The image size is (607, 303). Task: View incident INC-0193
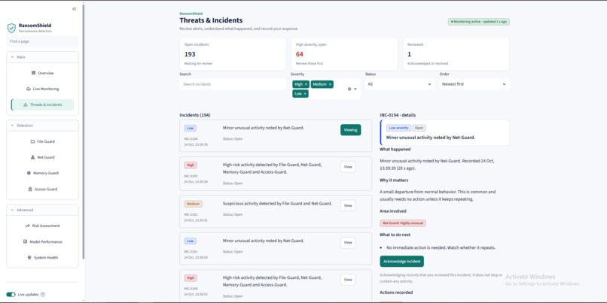(x=348, y=167)
